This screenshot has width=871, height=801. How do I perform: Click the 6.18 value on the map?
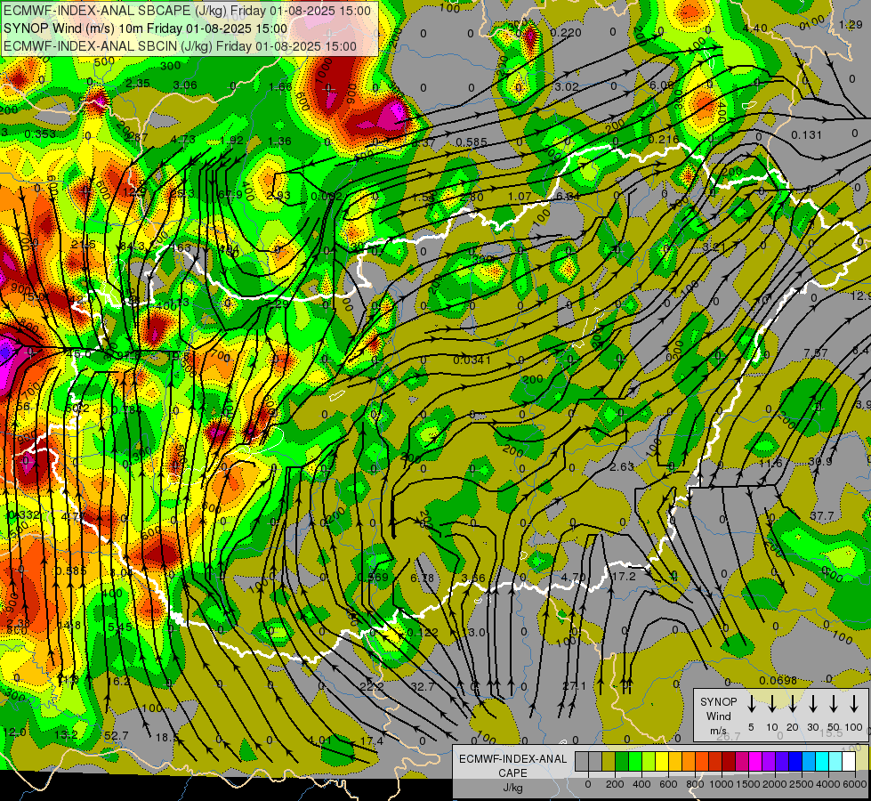pyautogui.click(x=422, y=578)
